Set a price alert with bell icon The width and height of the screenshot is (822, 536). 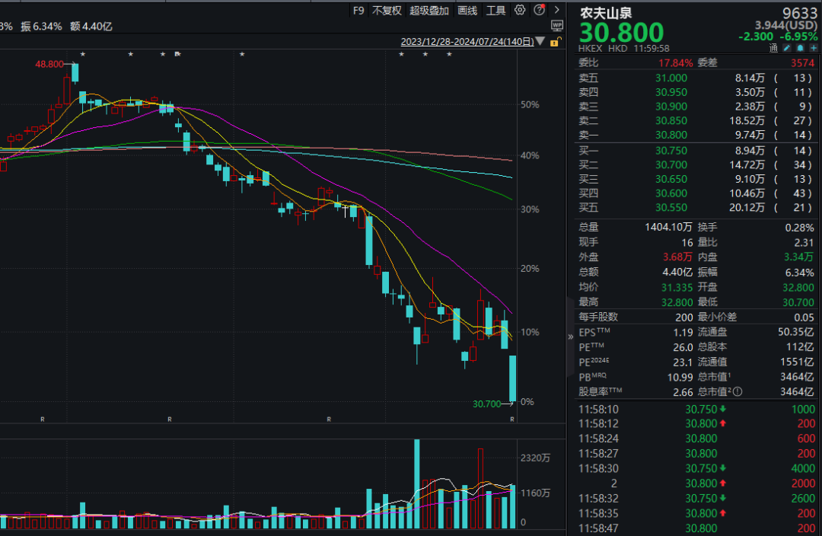[x=799, y=47]
